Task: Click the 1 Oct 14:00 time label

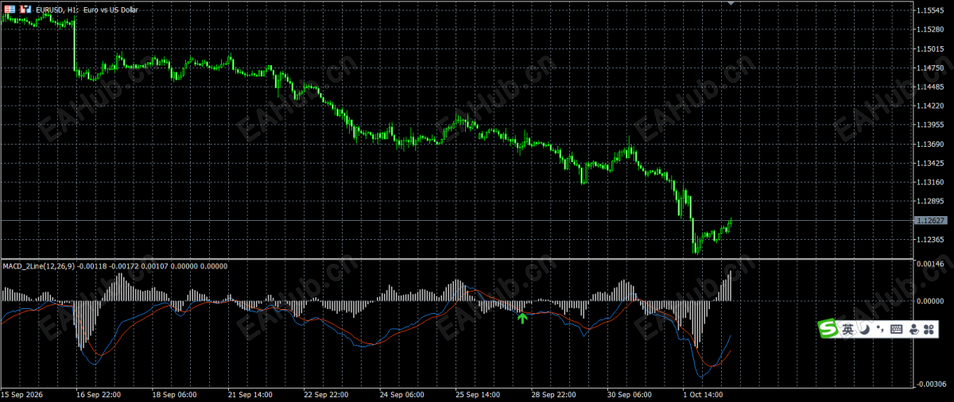Action: point(704,394)
